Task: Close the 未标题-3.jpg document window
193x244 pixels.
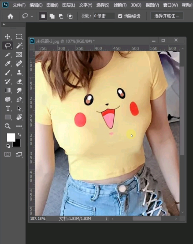Action: pyautogui.click(x=176, y=40)
